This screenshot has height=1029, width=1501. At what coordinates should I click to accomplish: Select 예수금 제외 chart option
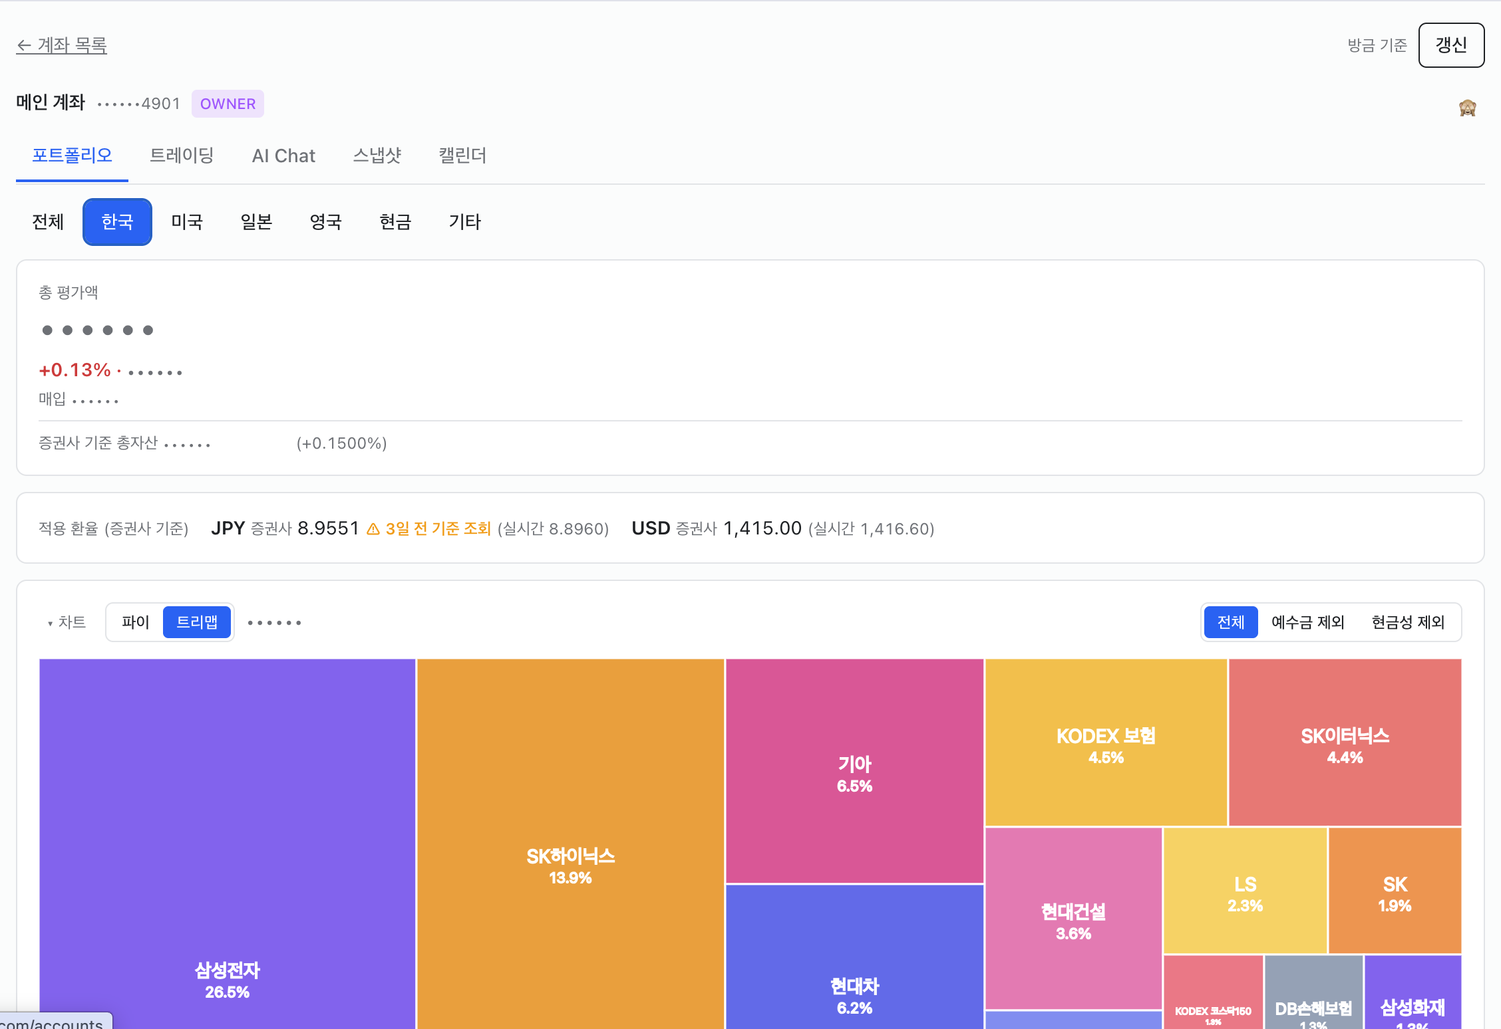click(1308, 622)
